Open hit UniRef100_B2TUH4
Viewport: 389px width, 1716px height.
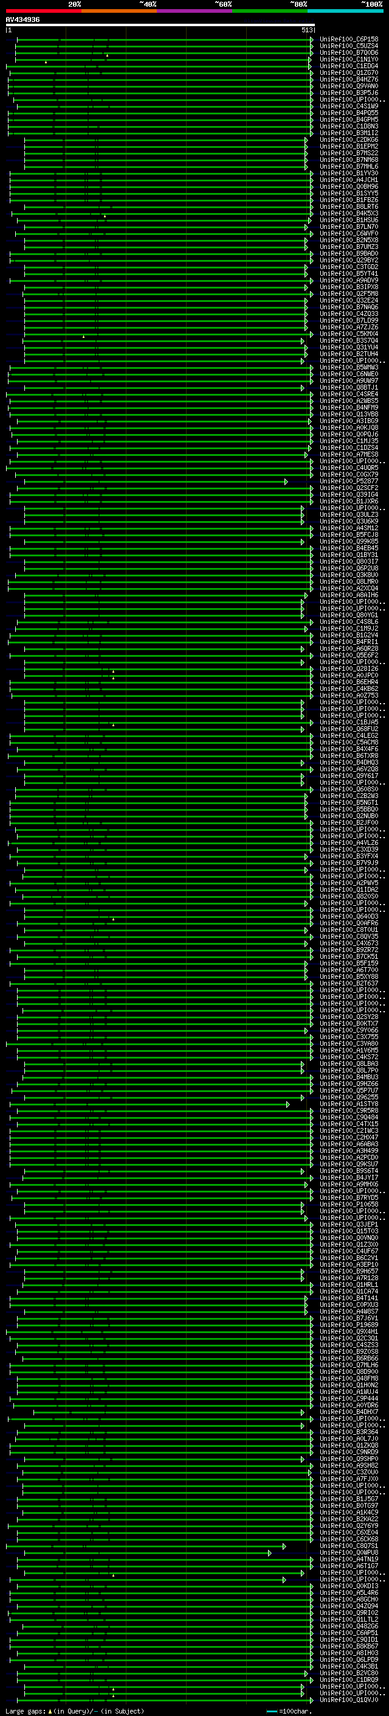coord(349,354)
